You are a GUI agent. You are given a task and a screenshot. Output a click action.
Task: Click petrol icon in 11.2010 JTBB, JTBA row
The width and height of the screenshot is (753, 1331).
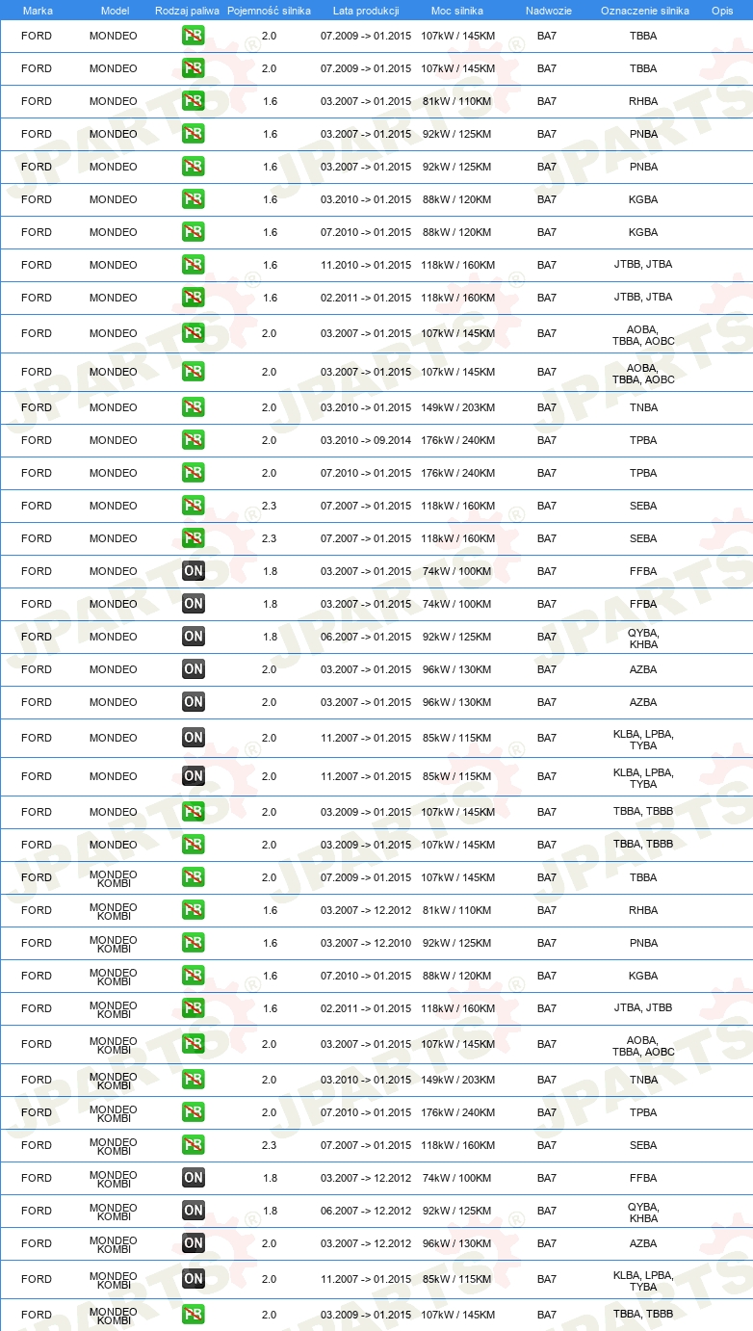[194, 265]
